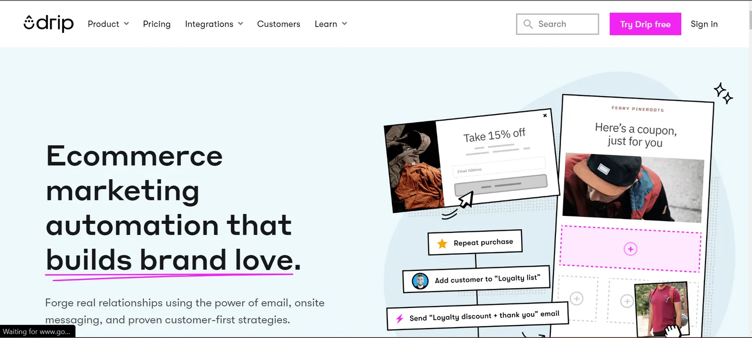Click the search magnifier icon

coord(528,24)
